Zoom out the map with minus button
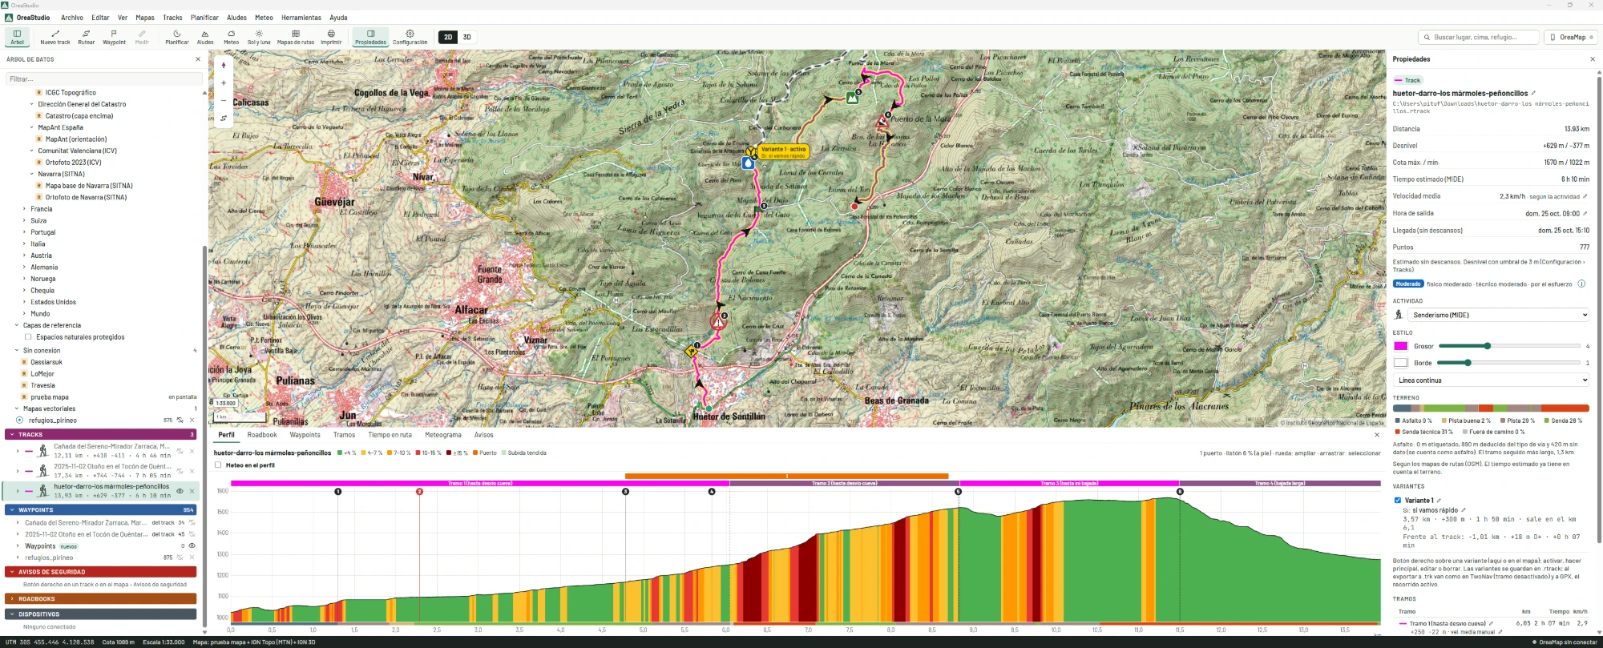Image resolution: width=1603 pixels, height=648 pixels. pyautogui.click(x=224, y=100)
